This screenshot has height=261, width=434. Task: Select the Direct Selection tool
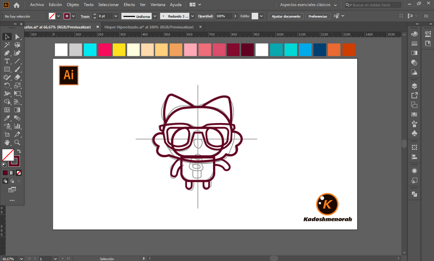[x=17, y=37]
